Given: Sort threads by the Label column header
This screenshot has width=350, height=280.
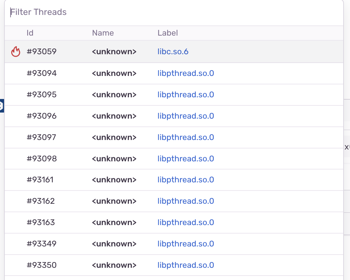Looking at the screenshot, I should click(168, 33).
